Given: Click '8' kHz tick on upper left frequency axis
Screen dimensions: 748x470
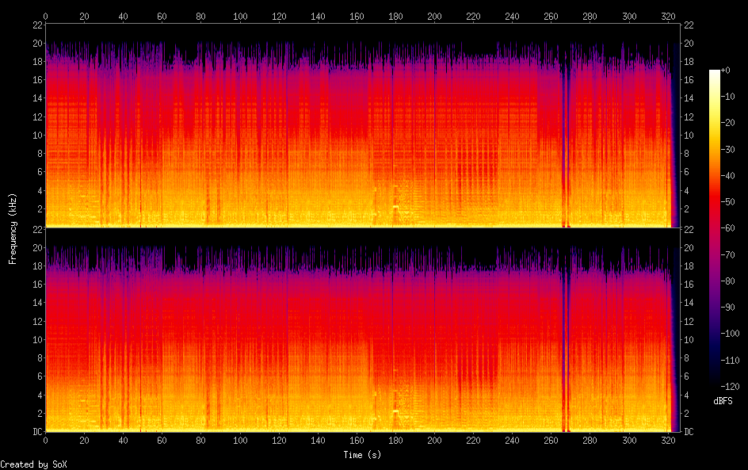Looking at the screenshot, I should point(40,154).
